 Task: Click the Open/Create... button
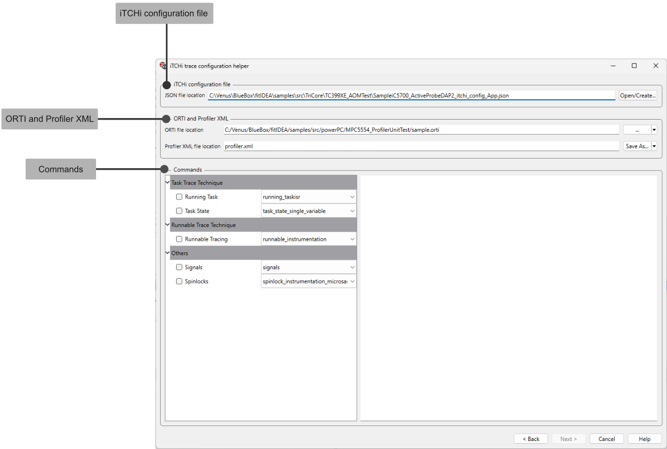(638, 96)
